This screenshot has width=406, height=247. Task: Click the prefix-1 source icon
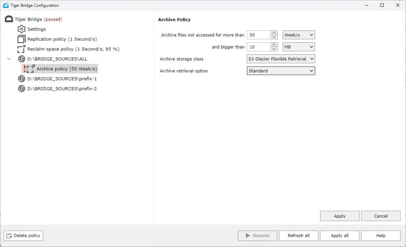click(21, 78)
